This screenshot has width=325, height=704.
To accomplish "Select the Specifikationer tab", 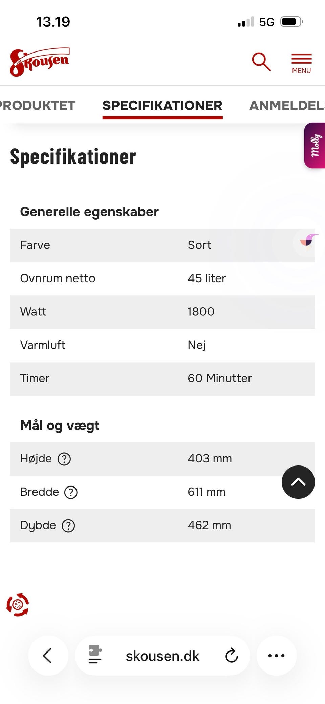I will point(162,106).
